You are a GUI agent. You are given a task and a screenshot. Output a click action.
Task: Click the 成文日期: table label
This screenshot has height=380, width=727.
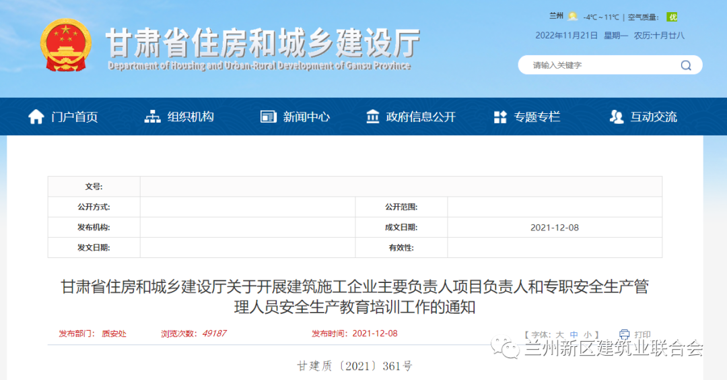(401, 227)
